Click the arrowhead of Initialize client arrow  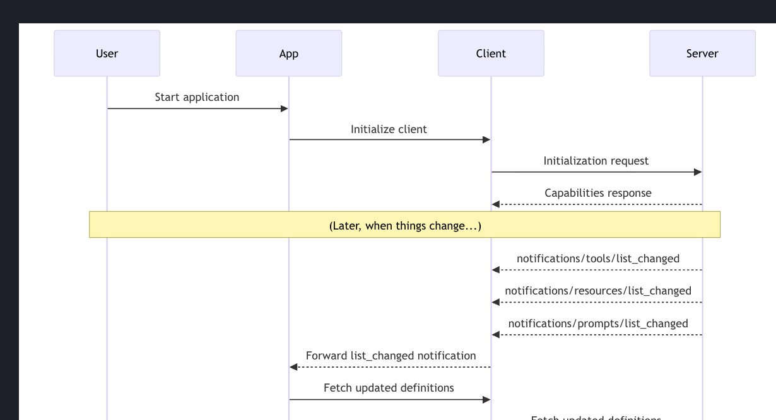click(486, 139)
